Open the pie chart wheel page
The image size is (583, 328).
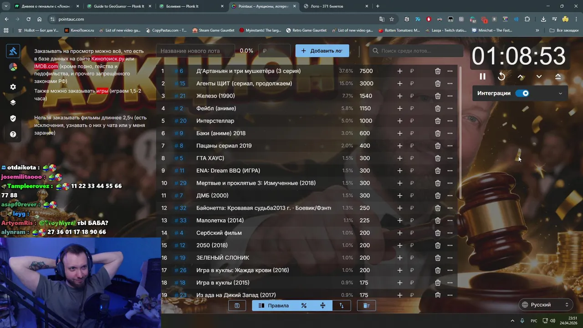point(13,67)
